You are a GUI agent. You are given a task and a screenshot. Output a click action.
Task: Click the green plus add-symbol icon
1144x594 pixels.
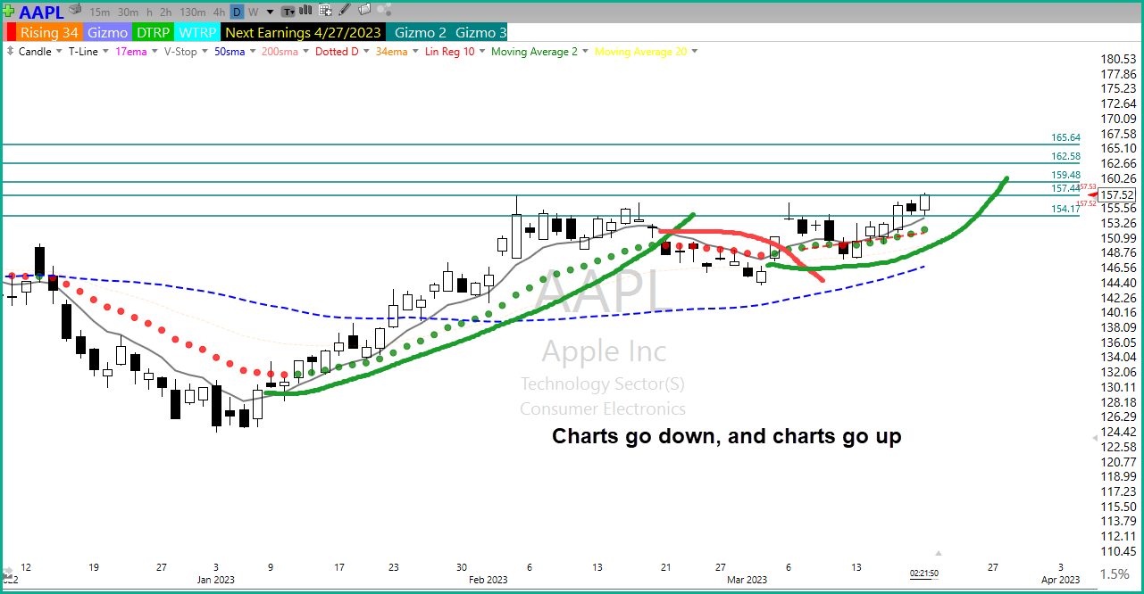10,12
